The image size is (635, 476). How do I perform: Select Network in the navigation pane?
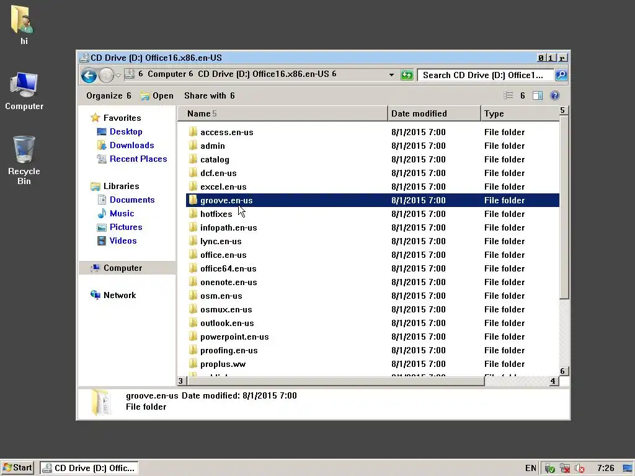(113, 295)
